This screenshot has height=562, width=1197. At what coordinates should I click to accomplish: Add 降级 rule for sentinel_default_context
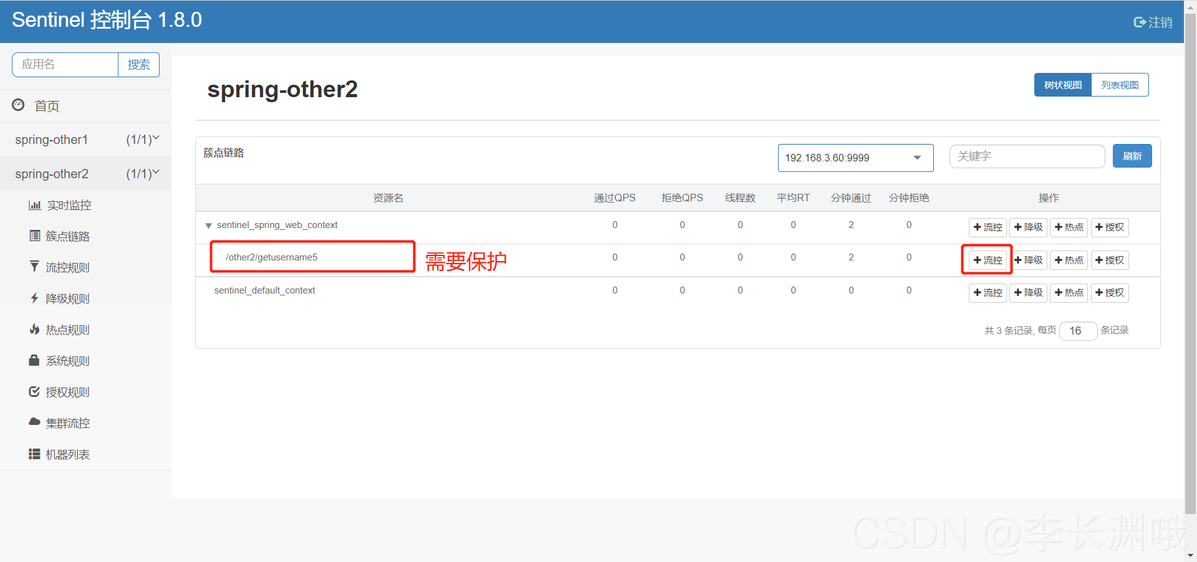point(1028,293)
